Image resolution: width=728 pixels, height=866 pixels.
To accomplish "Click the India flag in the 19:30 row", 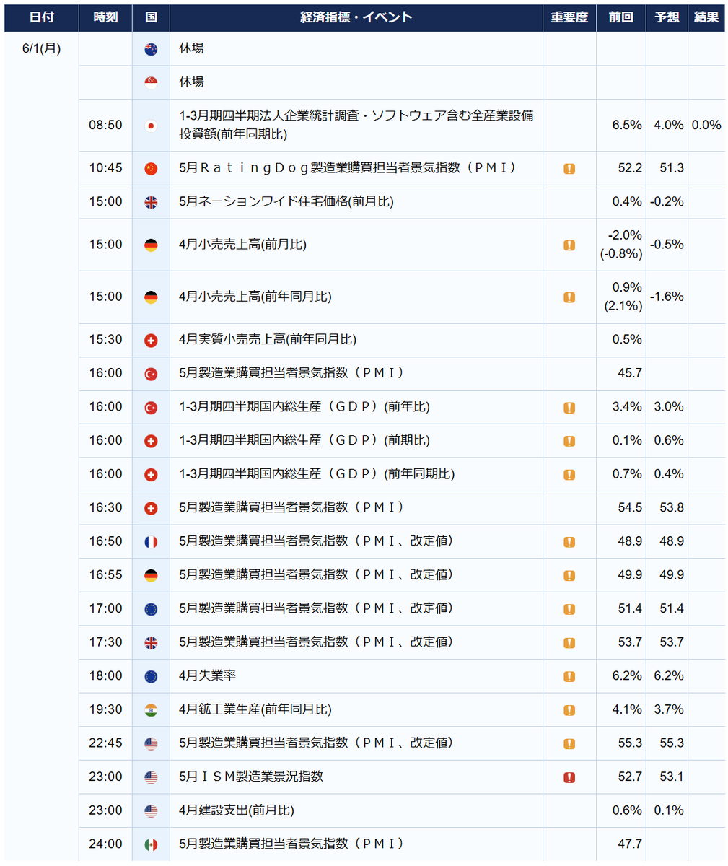I will [x=151, y=710].
